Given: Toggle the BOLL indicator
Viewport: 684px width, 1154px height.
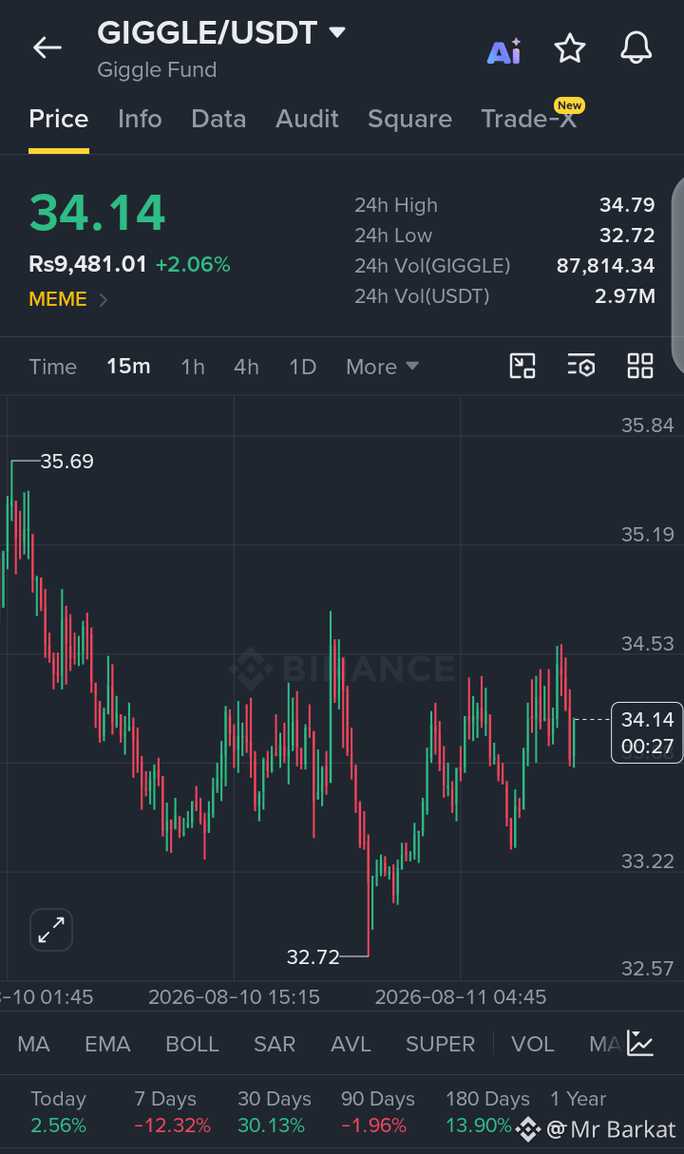Looking at the screenshot, I should [192, 1044].
